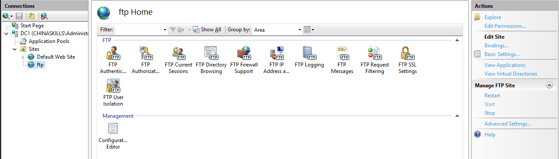This screenshot has width=559, height=159.
Task: Open the Go button dropdown arrow
Action: [189, 30]
